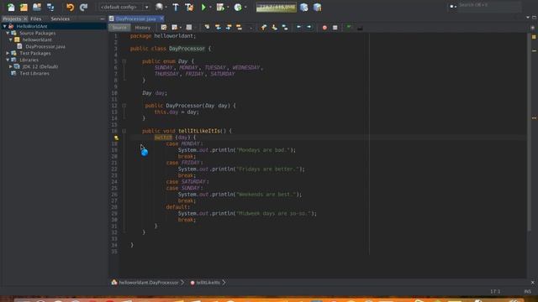Run the project with the green play icon
Image resolution: width=538 pixels, height=302 pixels.
(203, 7)
